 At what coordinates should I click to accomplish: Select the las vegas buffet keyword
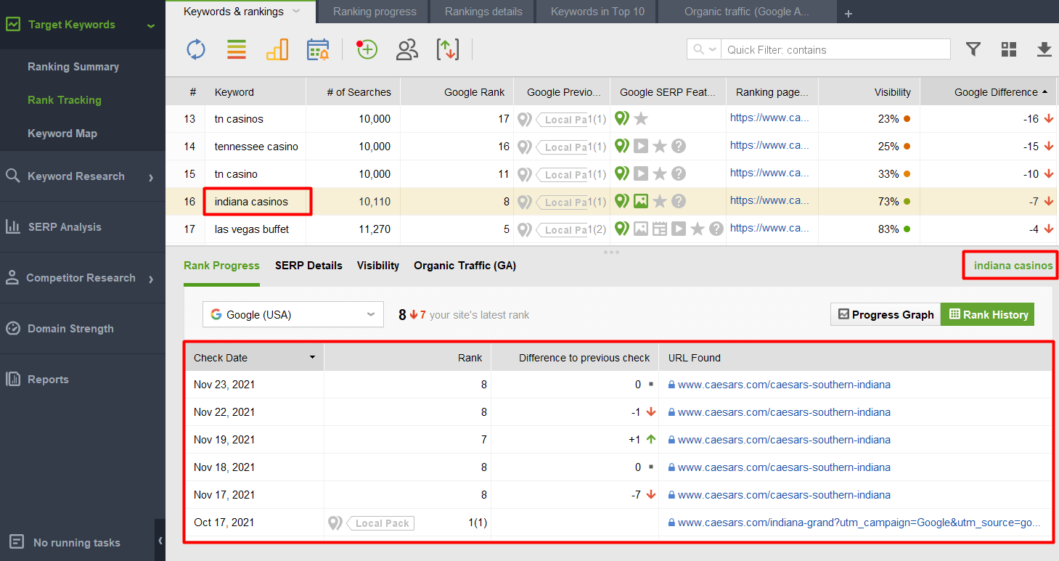click(x=252, y=229)
